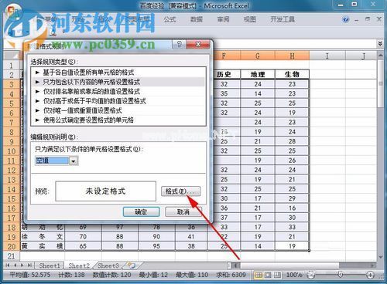Switch to Page Layout view icon
Image resolution: width=387 pixels, height=284 pixels.
(268, 275)
